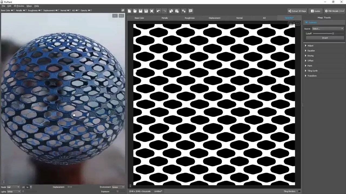Enable the AO preview toggle
The height and width of the screenshot is (194, 346).
tap(77, 10)
